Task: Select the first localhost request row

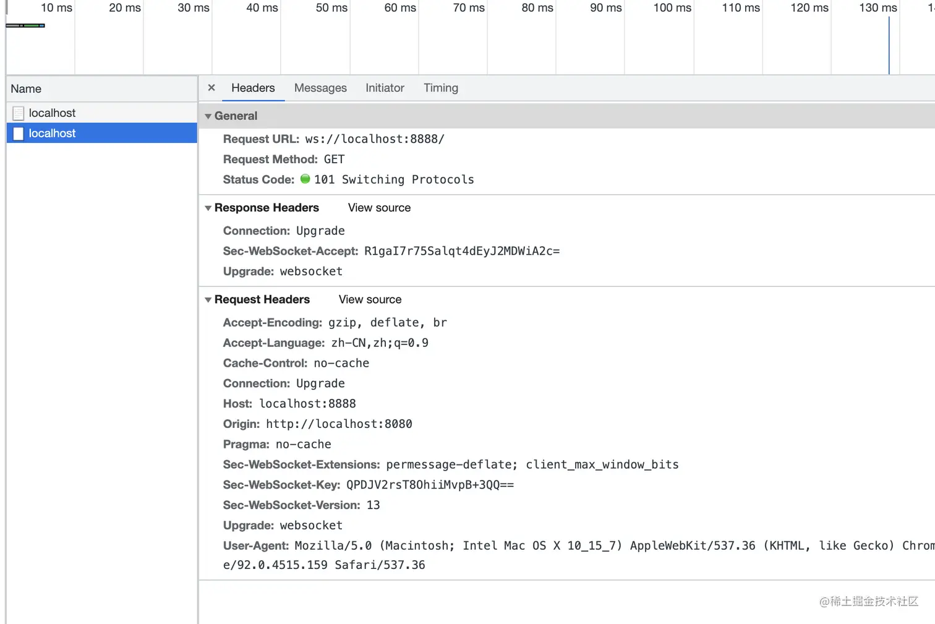Action: (102, 113)
